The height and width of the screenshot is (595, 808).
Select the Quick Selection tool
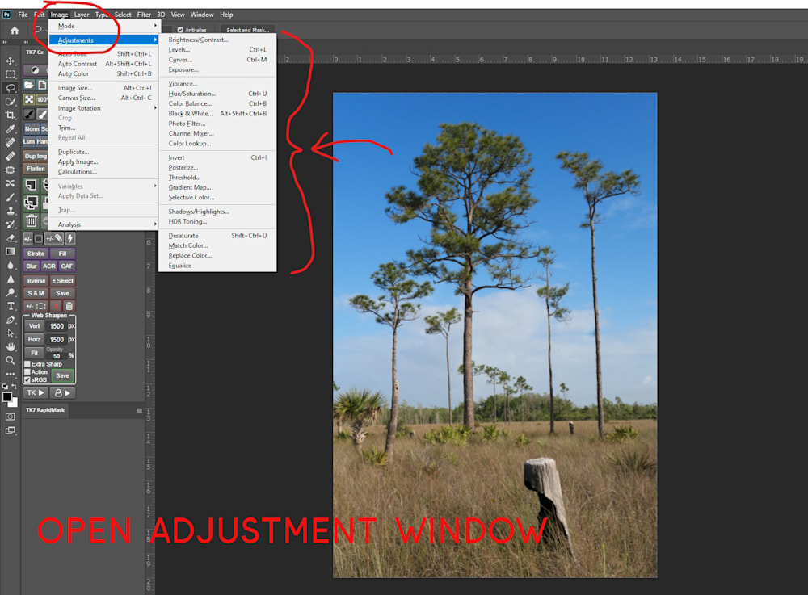[11, 102]
